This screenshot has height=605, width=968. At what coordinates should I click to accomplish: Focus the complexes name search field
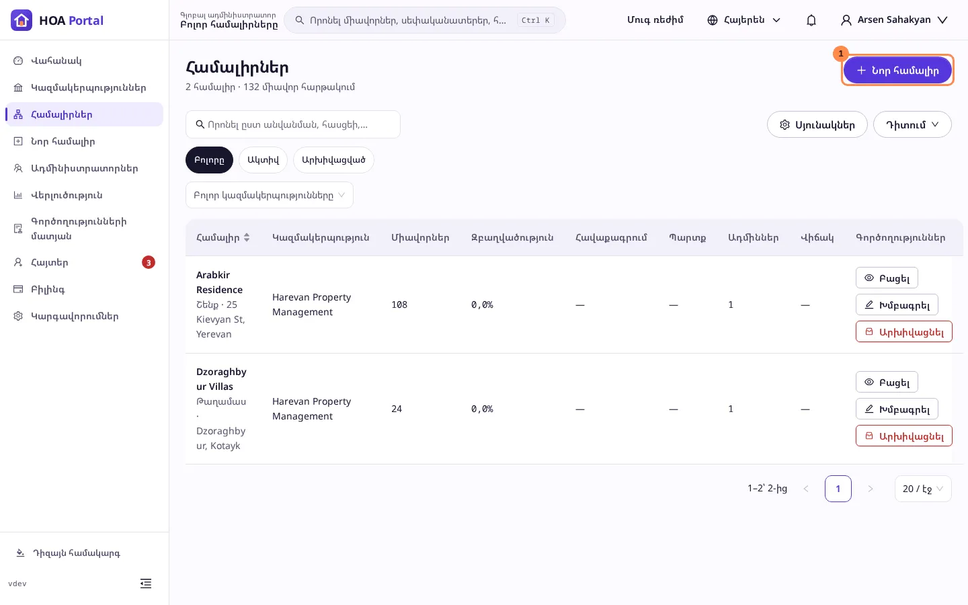pos(293,124)
